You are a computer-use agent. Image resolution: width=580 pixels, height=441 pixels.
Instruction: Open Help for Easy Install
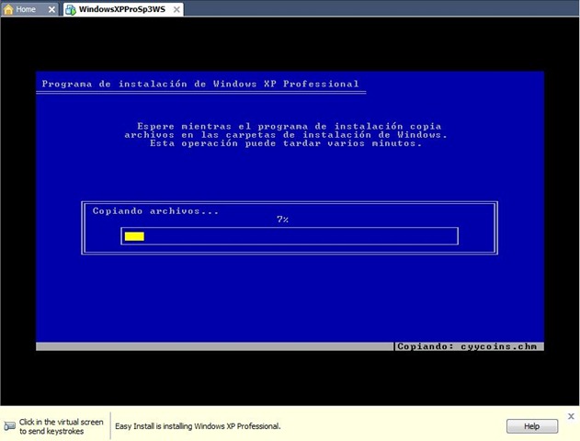click(x=532, y=426)
